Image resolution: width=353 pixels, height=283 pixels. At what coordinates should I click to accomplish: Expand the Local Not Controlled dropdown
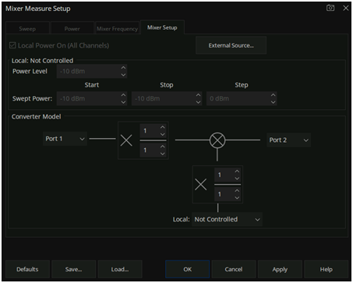coord(227,219)
